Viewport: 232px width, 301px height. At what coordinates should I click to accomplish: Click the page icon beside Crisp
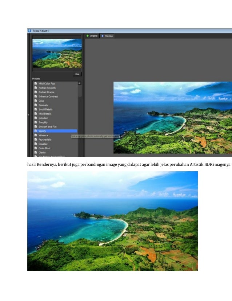(x=36, y=101)
